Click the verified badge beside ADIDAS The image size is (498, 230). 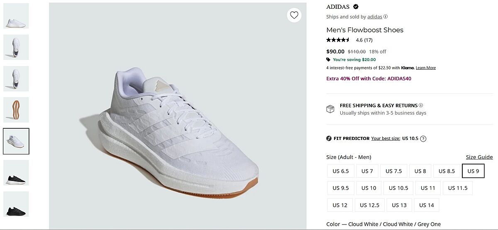[356, 7]
